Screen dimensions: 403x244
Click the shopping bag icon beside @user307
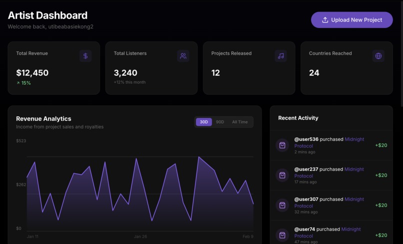click(282, 205)
